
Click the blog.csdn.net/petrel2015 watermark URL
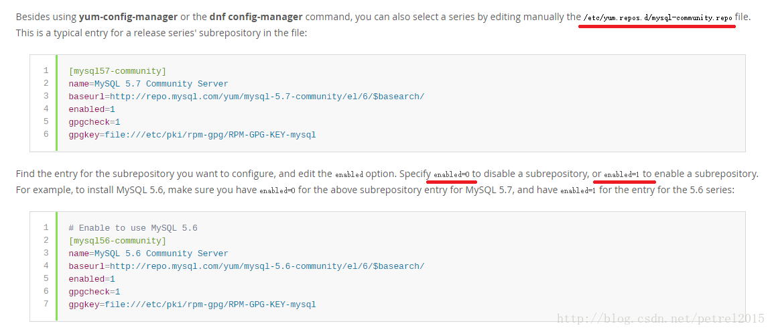pos(661,319)
